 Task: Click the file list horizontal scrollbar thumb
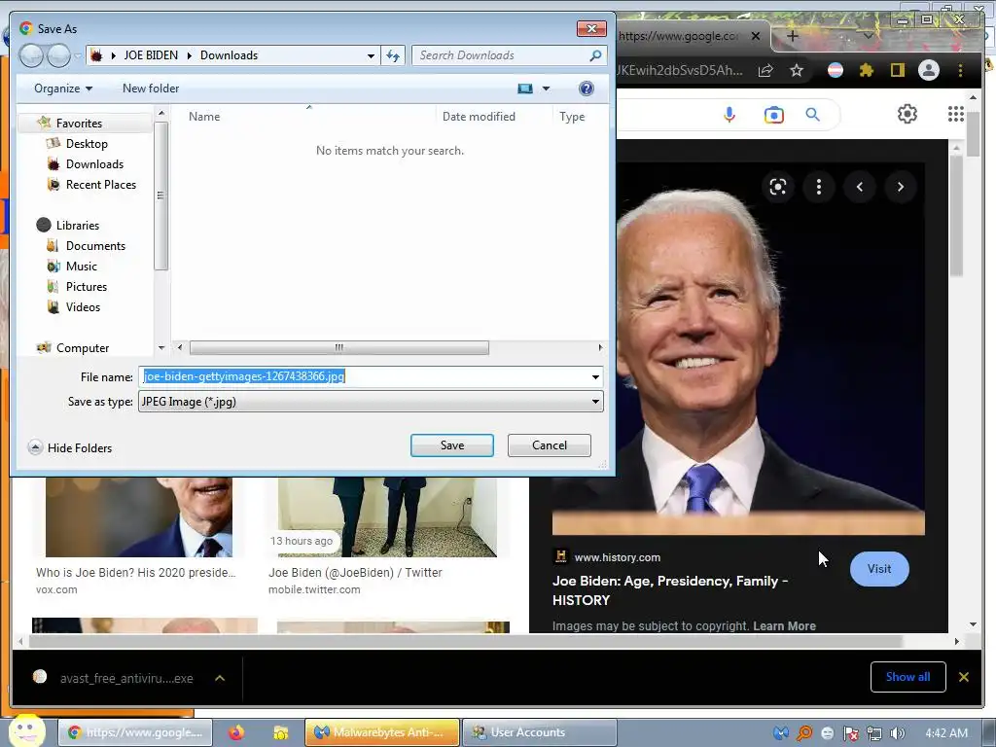point(339,347)
